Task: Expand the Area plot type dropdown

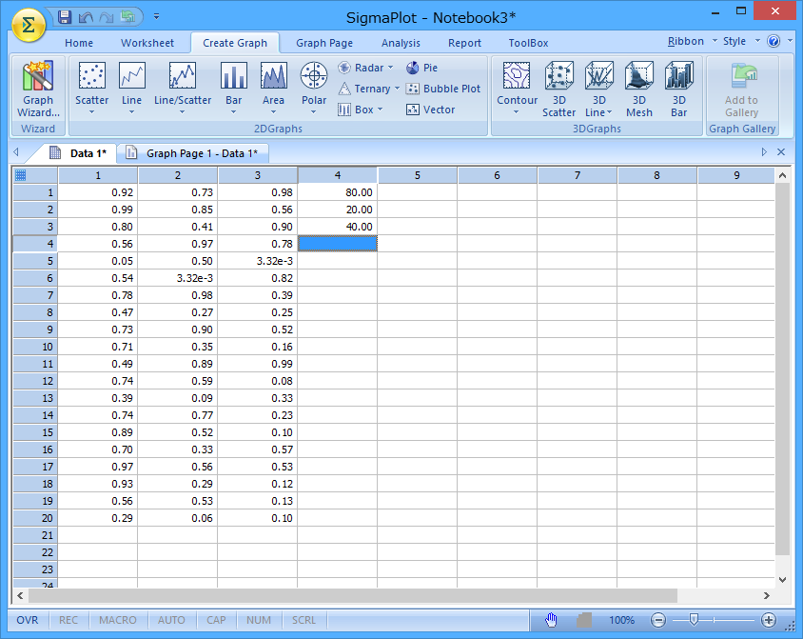Action: tap(273, 112)
